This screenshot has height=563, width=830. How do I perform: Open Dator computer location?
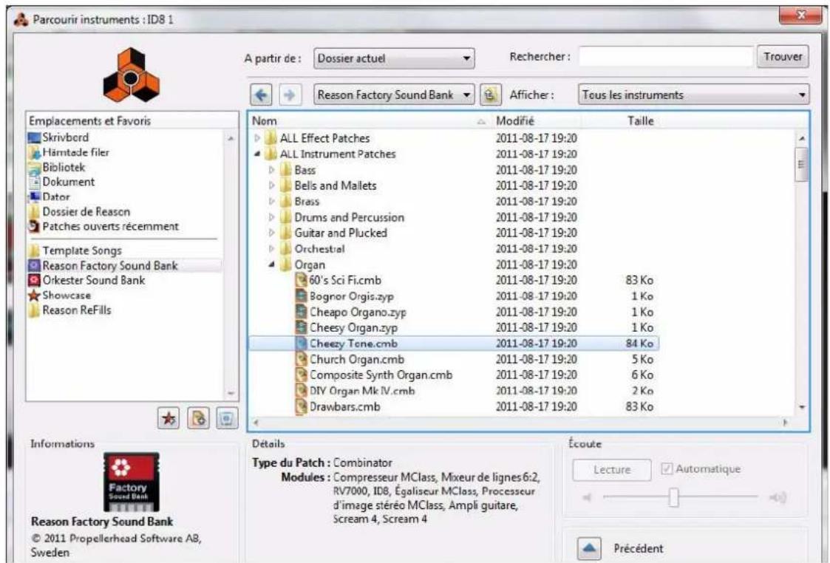tap(50, 197)
